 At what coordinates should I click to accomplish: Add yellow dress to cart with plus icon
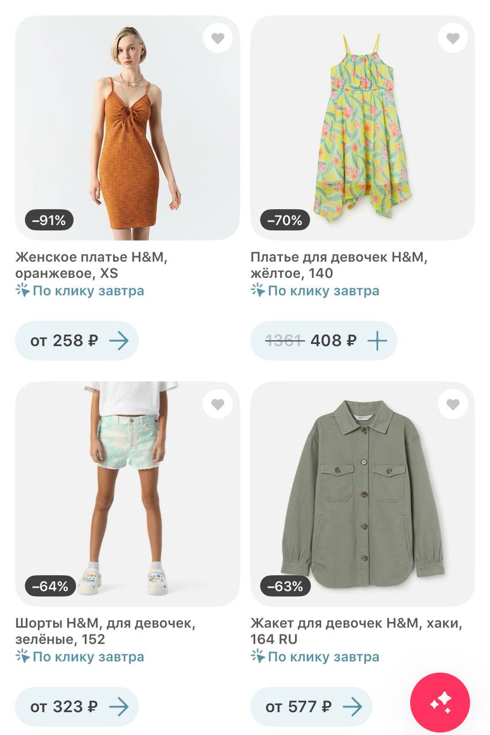pyautogui.click(x=377, y=341)
